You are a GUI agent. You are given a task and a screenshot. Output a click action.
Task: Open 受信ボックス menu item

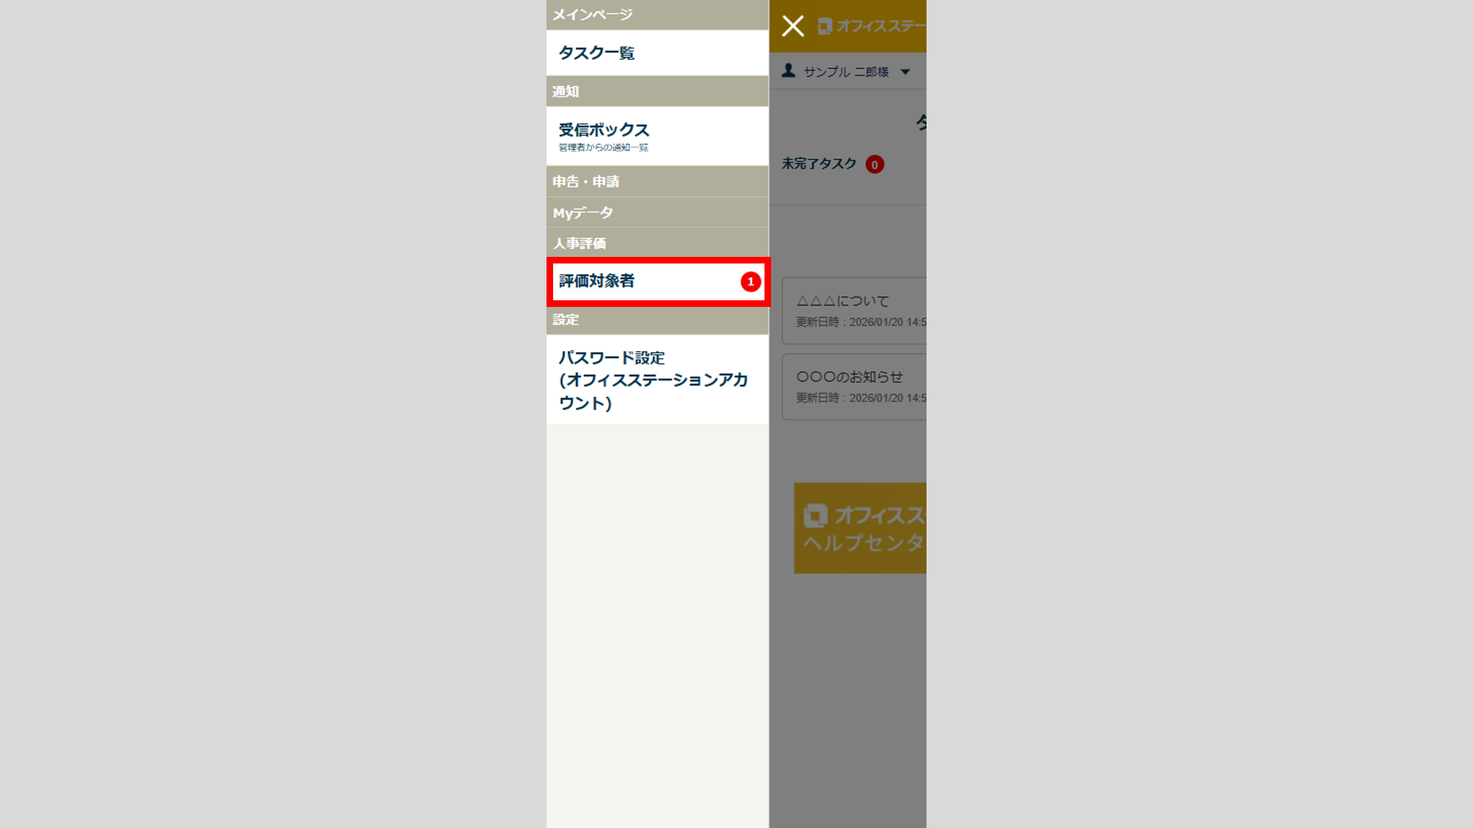click(657, 136)
